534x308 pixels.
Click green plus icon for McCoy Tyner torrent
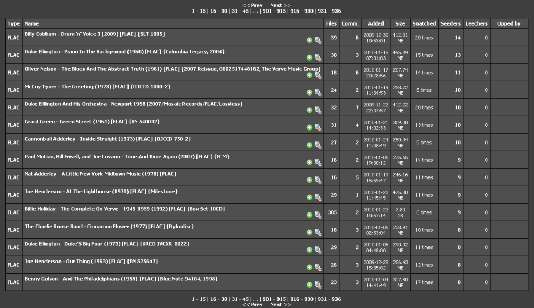pos(309,92)
